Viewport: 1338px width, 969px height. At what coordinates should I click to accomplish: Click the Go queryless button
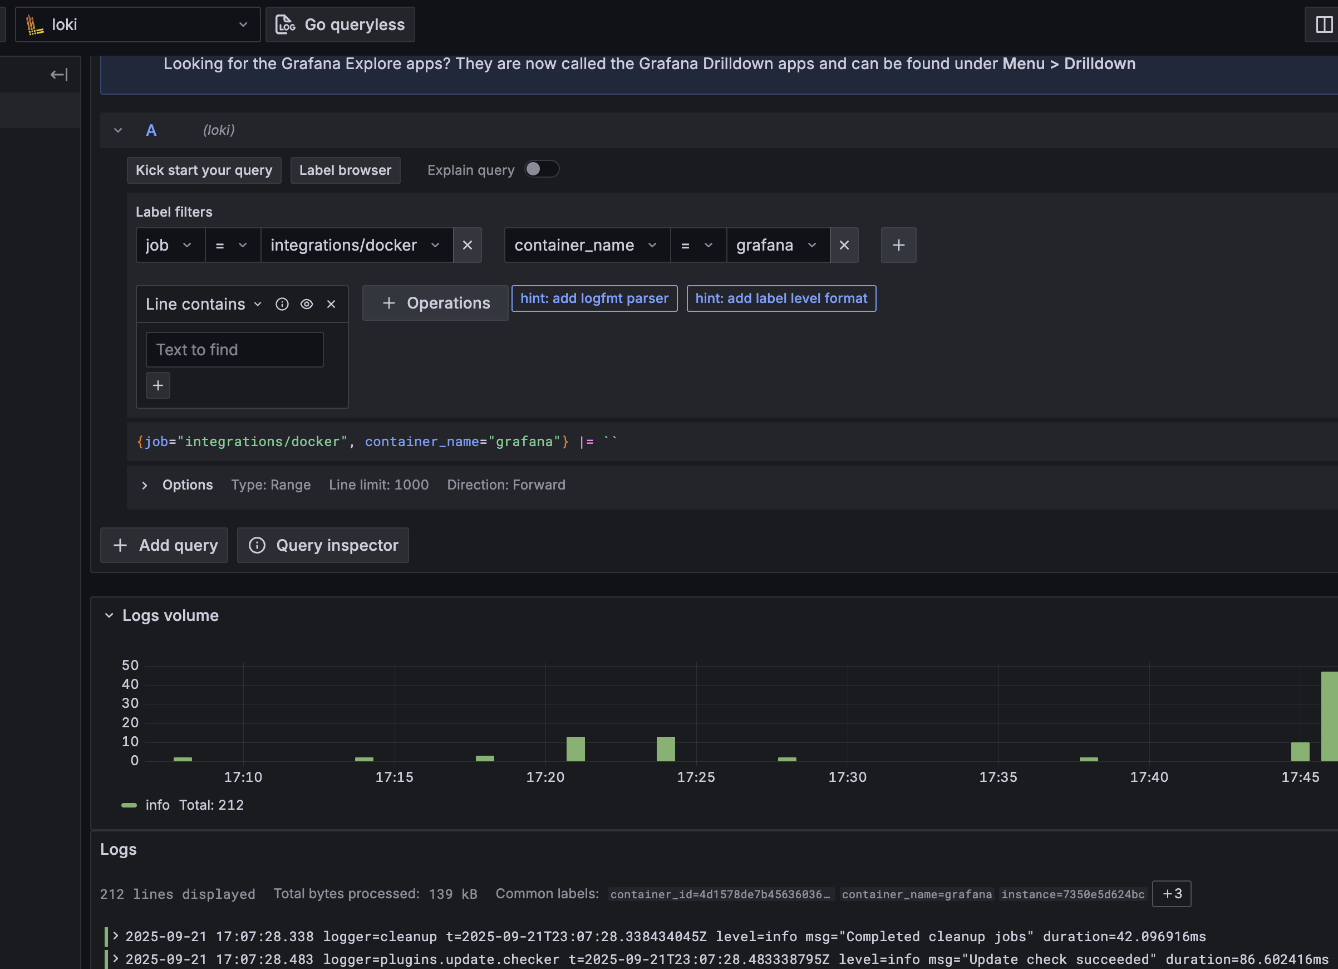point(341,25)
